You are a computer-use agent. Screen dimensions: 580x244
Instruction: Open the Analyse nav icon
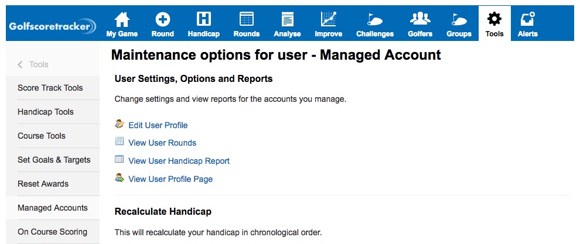pos(287,20)
